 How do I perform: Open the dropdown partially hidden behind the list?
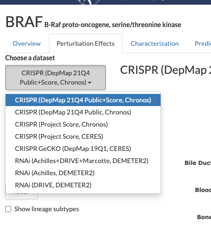point(21,196)
